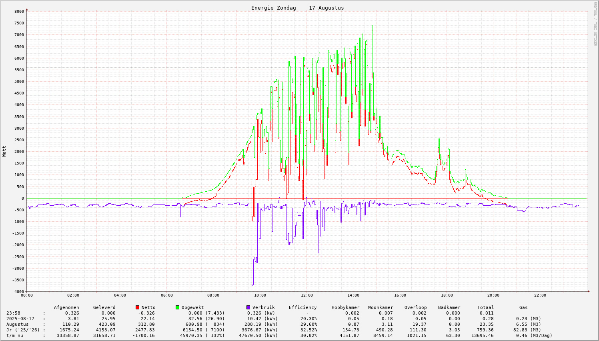This screenshot has height=341, width=599.
Task: Click the green Opgewekt legend swatch
Action: point(178,307)
